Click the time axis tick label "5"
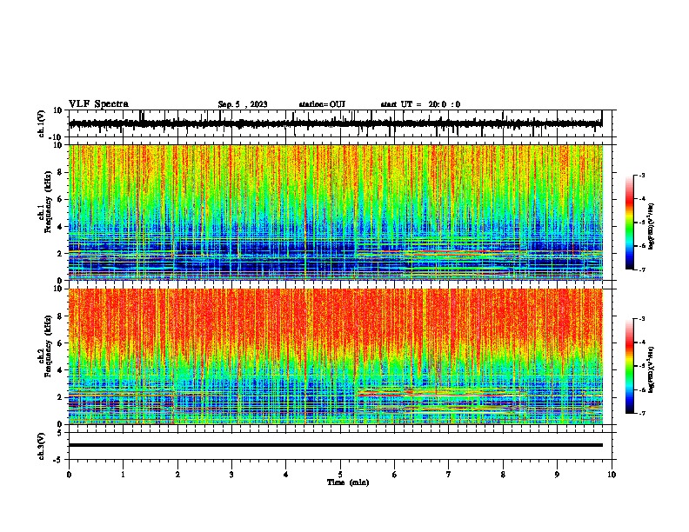This screenshot has height=532, width=689. [340, 475]
